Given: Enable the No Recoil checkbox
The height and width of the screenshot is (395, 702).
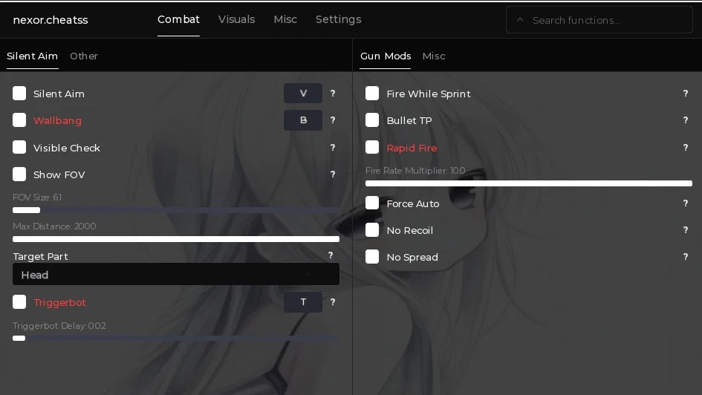Looking at the screenshot, I should 372,230.
